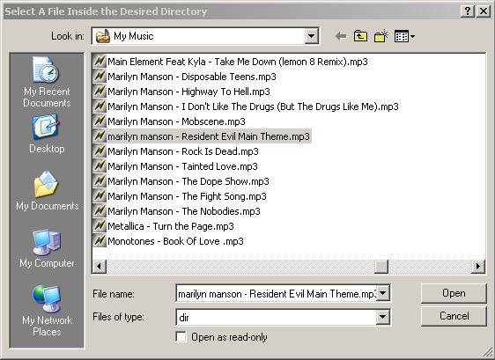Click the Open button

tap(454, 293)
